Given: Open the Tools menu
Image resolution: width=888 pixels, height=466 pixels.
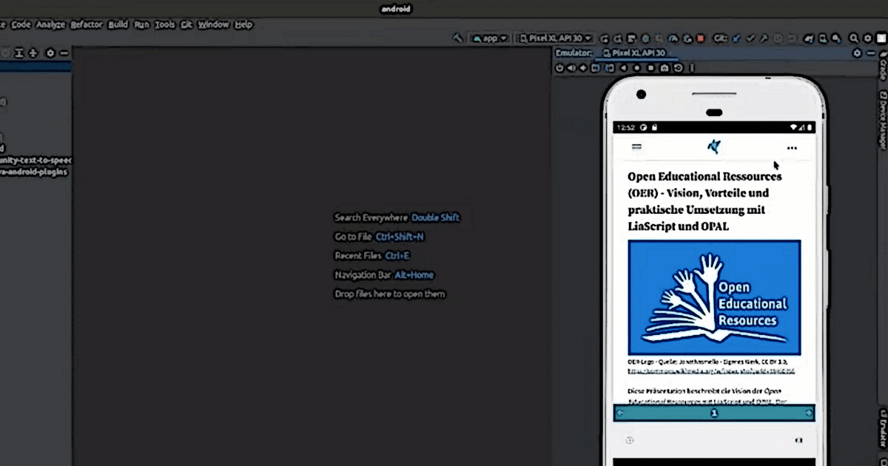Looking at the screenshot, I should (x=165, y=24).
